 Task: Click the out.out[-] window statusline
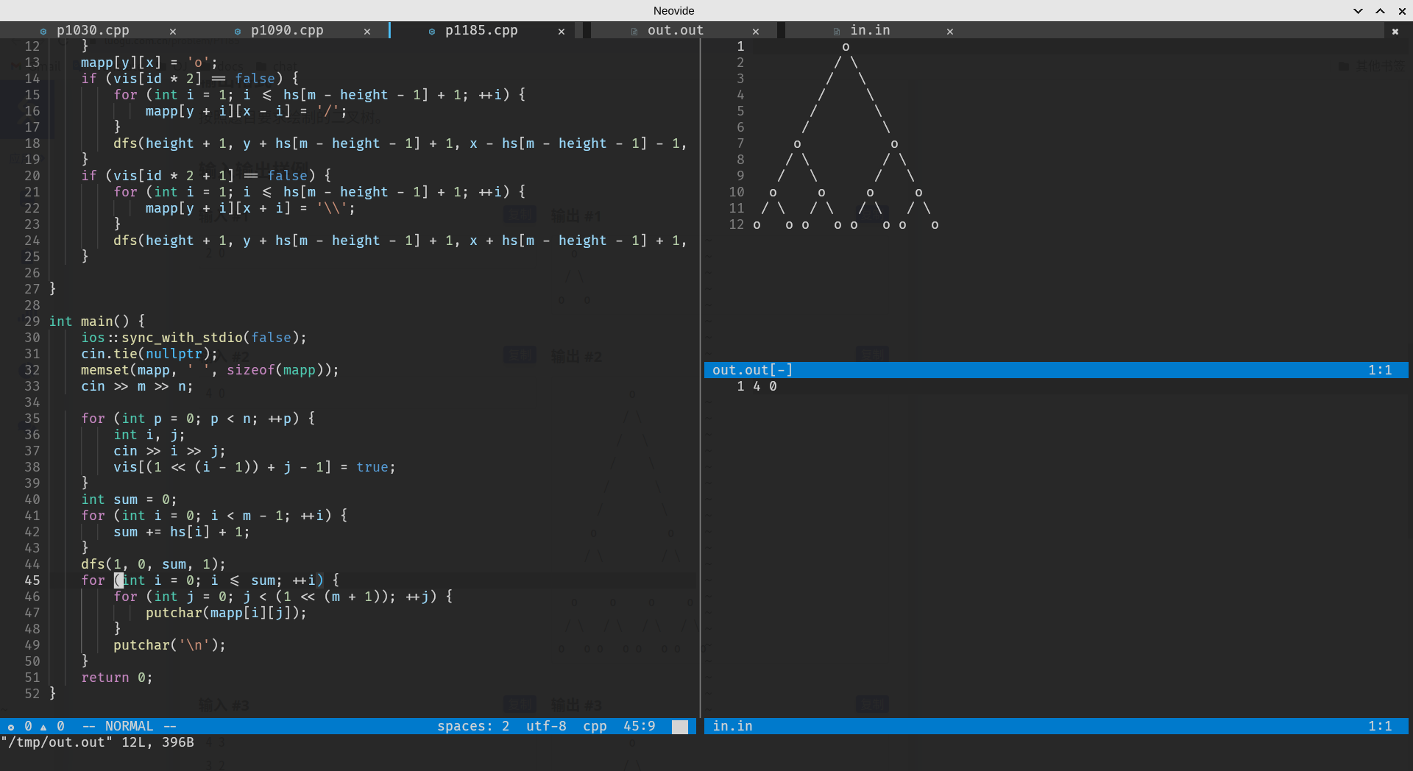[1056, 370]
